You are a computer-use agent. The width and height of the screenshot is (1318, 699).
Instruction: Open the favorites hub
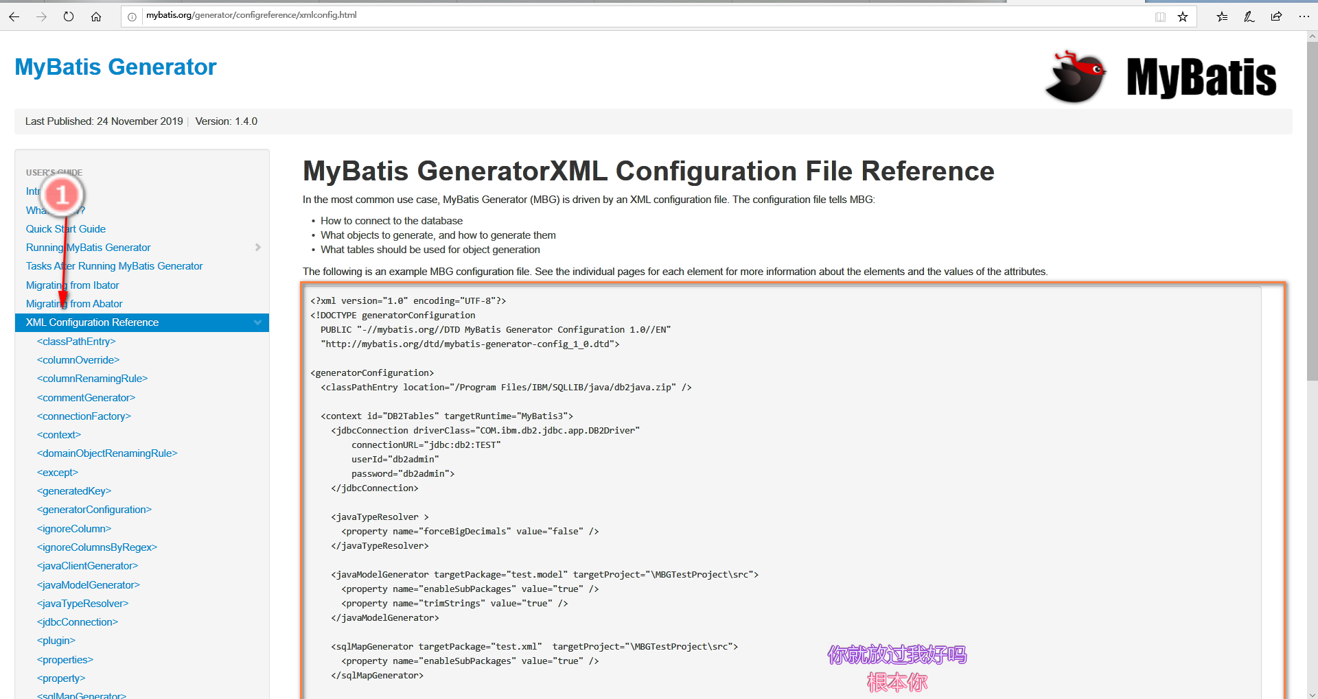coord(1222,16)
